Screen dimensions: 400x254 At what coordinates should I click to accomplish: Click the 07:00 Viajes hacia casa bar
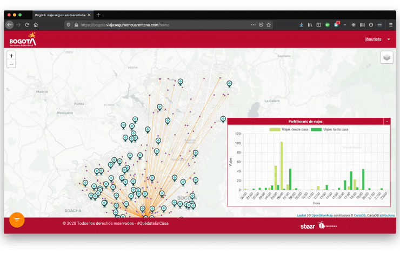(x=290, y=179)
